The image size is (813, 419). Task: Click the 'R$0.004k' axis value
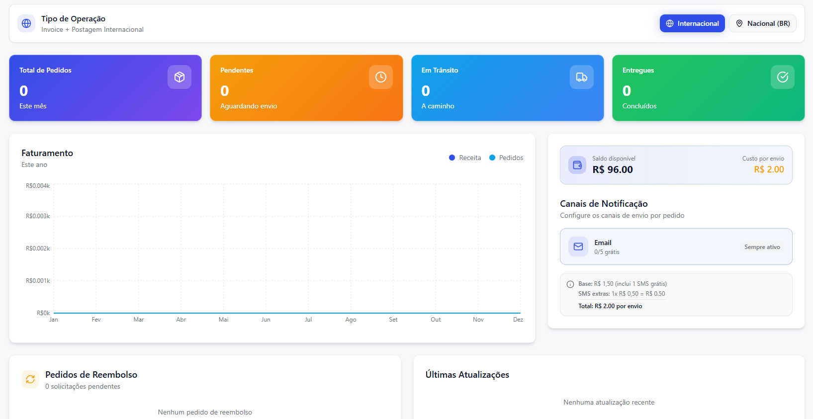(x=38, y=186)
